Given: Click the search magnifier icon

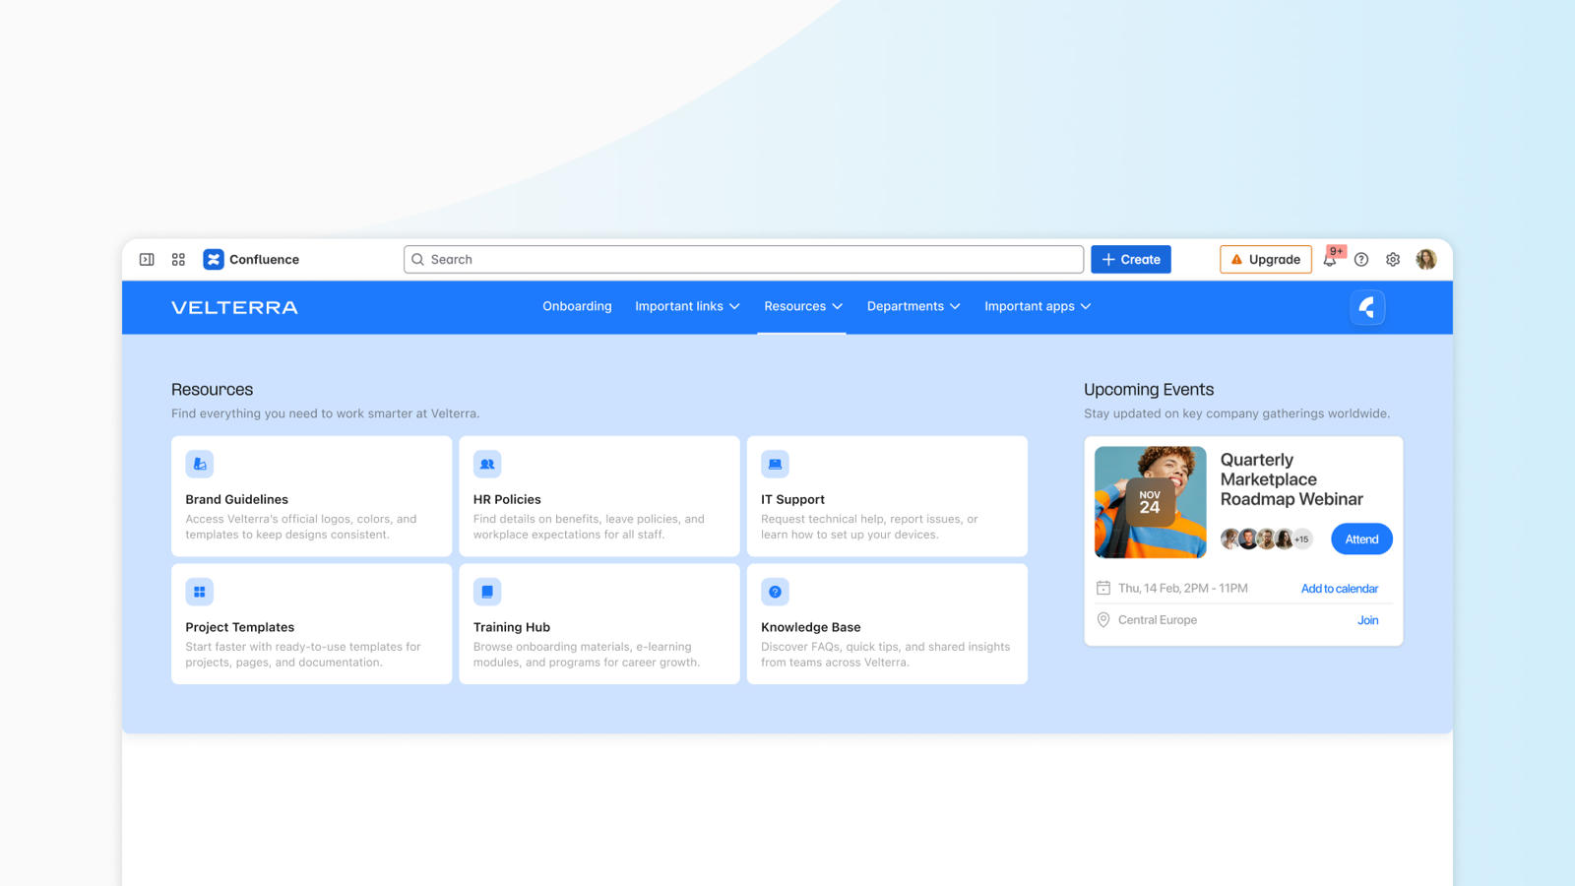Looking at the screenshot, I should (418, 260).
